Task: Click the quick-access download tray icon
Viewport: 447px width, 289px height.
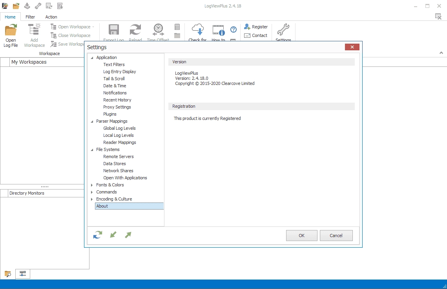Action: point(27,6)
